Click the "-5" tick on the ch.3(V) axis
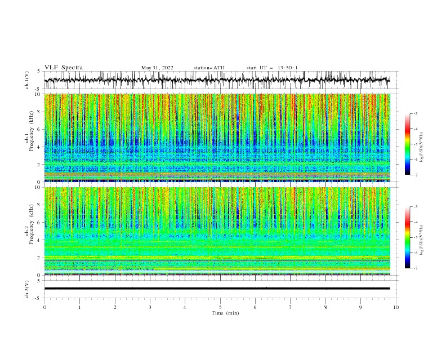Screen dimensions: 446x345 click(x=38, y=298)
